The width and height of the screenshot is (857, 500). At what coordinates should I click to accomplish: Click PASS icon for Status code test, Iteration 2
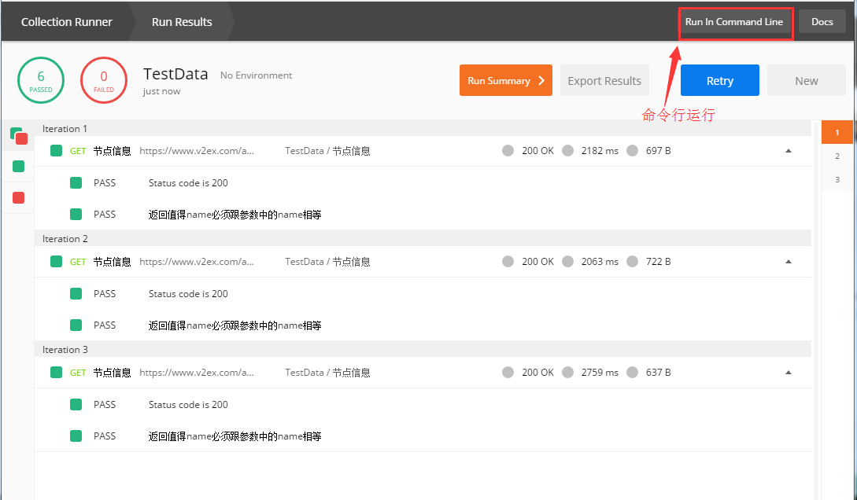pos(76,294)
